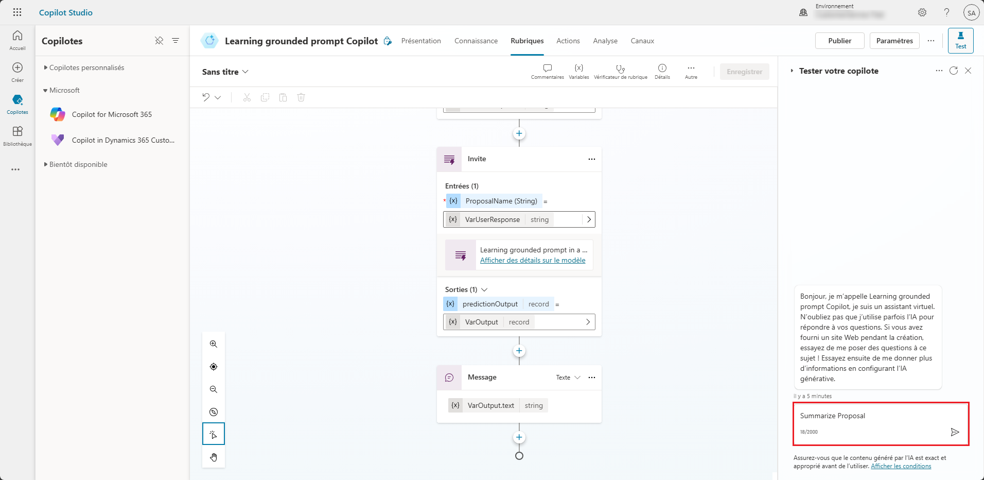Screen dimensions: 984x480
Task: Switch to the Canaux tab
Action: (x=642, y=41)
